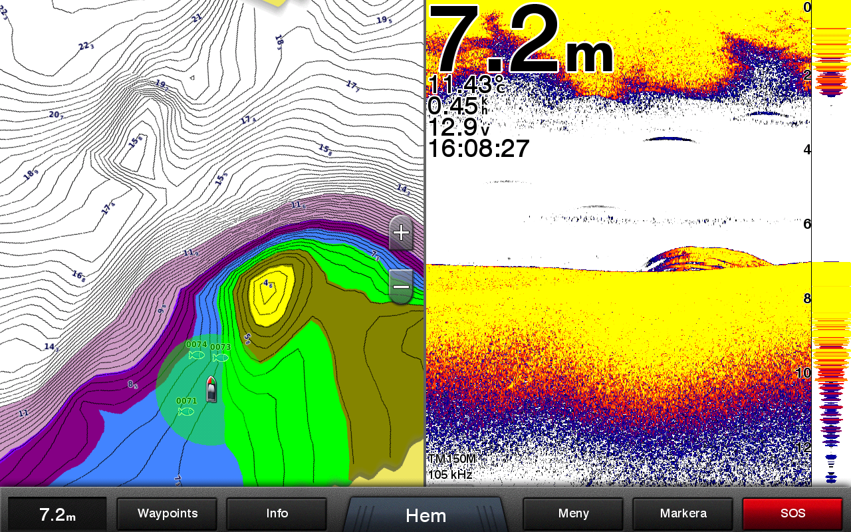Select the 11.43°C water temperature reading
The image size is (851, 532).
[466, 85]
